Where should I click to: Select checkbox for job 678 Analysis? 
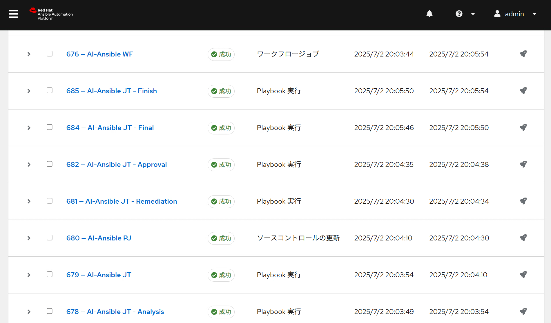(x=50, y=311)
